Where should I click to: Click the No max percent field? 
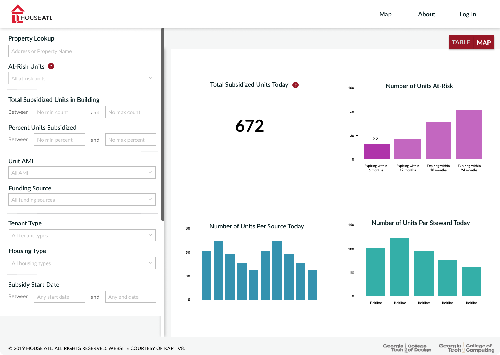(x=131, y=140)
